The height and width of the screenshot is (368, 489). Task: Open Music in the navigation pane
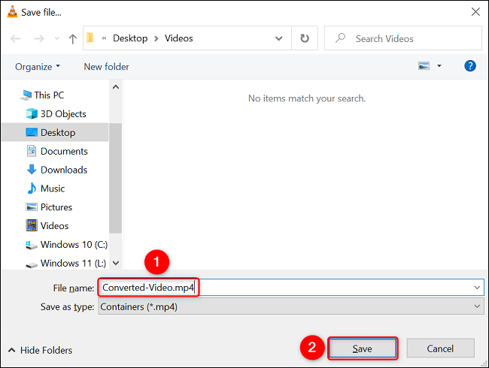point(53,189)
